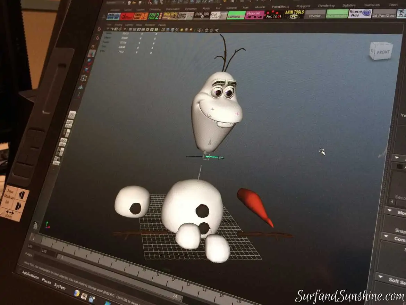Viewport: 406px width, 305px height.
Task: Click the green Camera shelf button
Action: click(x=236, y=15)
